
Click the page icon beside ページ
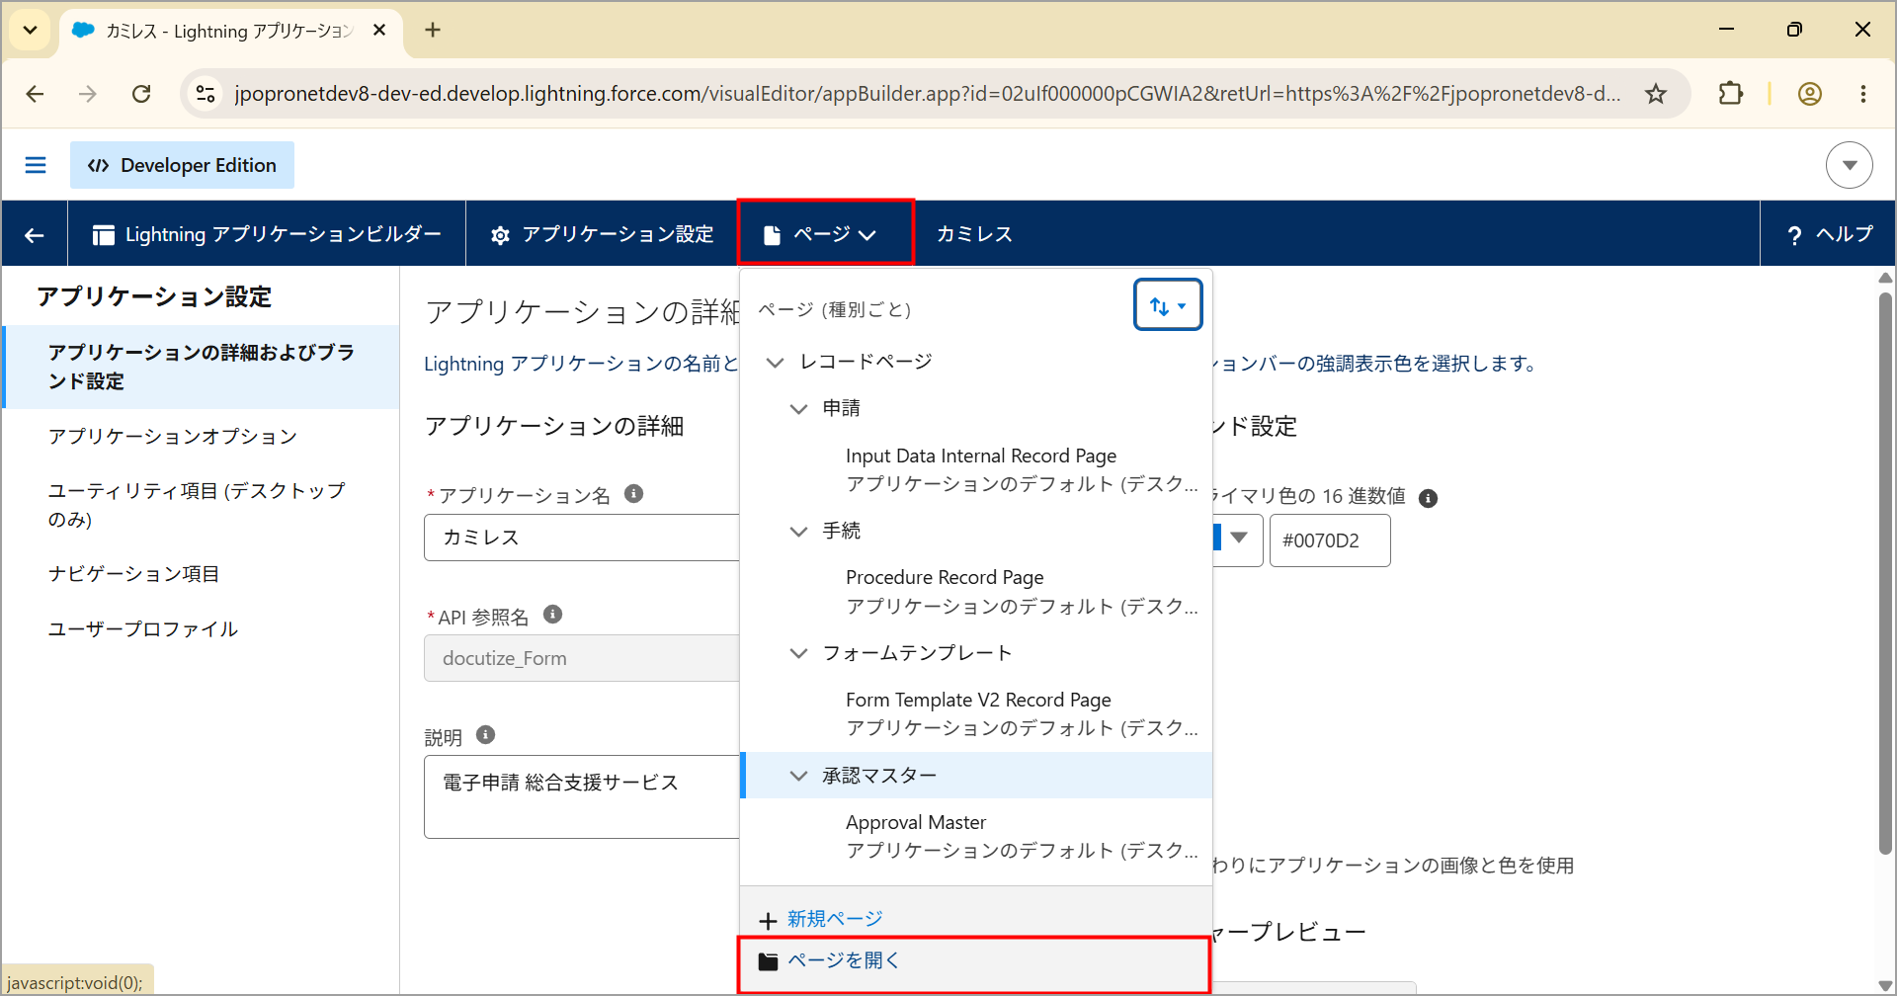pyautogui.click(x=773, y=235)
